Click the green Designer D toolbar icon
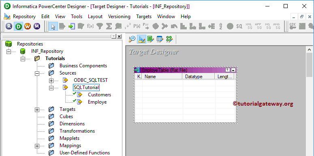The image size is (314, 156). tap(18, 26)
